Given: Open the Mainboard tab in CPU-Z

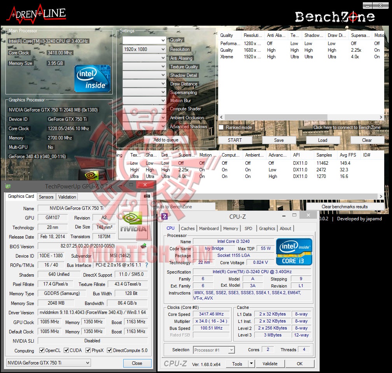Looking at the screenshot, I should tap(209, 228).
